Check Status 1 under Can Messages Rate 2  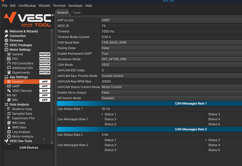point(102,140)
